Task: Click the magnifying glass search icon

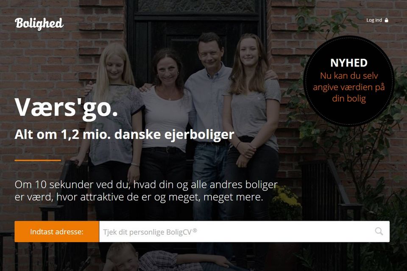Action: [x=379, y=231]
